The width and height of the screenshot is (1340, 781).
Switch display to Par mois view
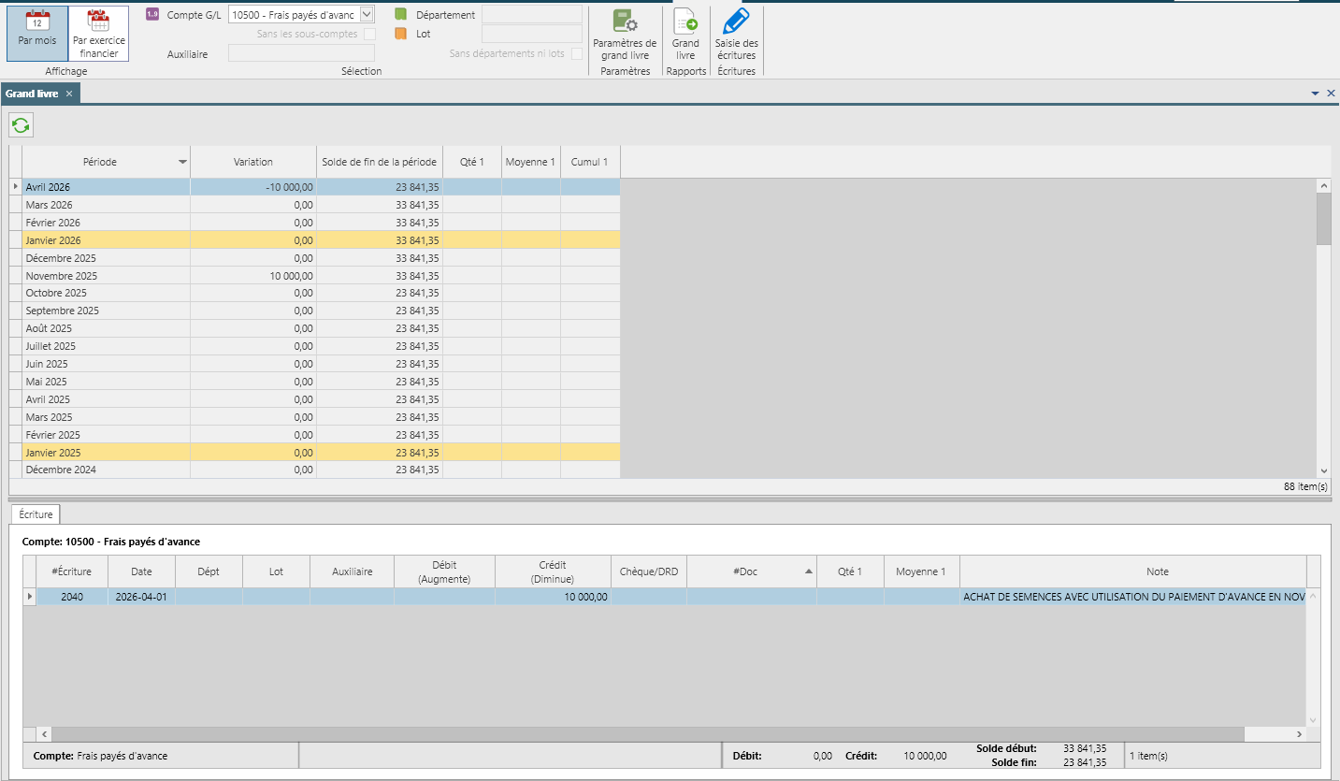click(37, 34)
